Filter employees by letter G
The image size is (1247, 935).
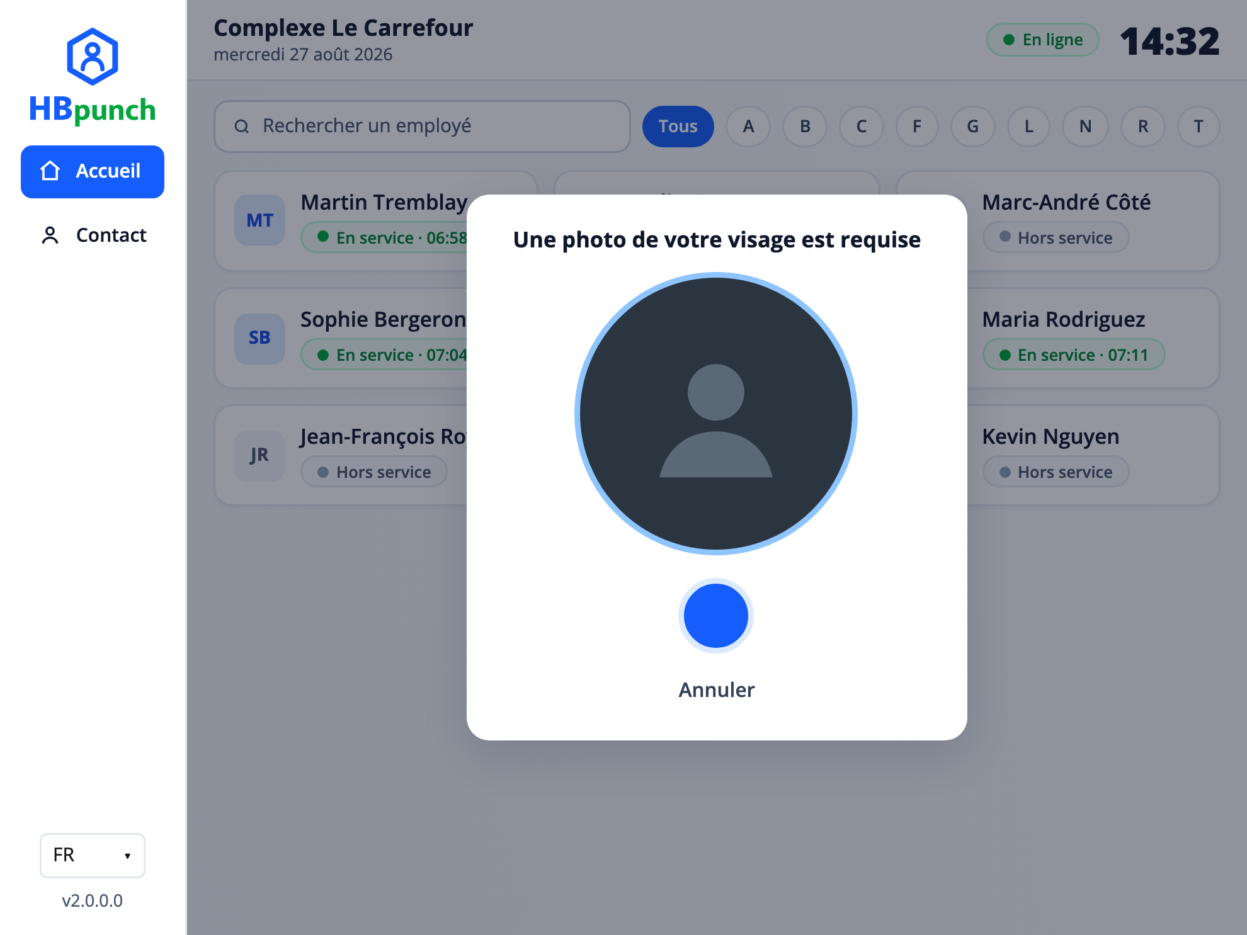point(972,127)
